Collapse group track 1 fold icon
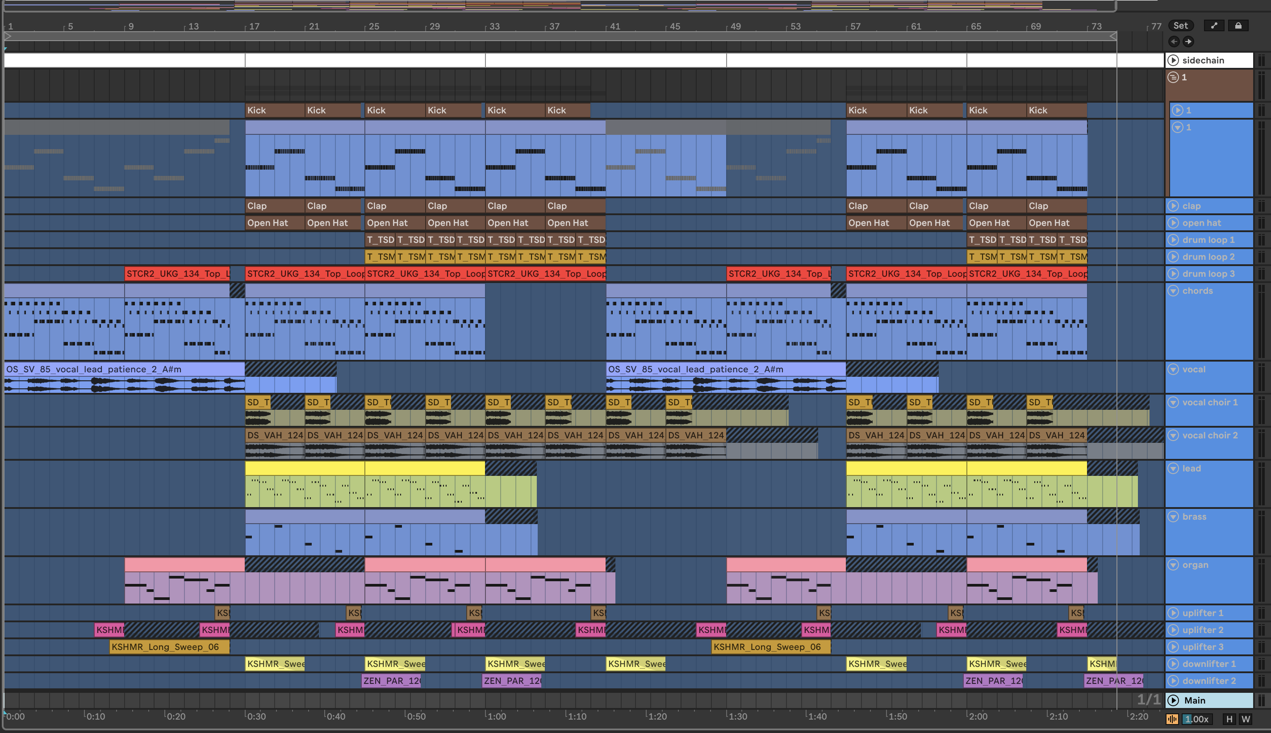Viewport: 1271px width, 733px height. [x=1173, y=78]
